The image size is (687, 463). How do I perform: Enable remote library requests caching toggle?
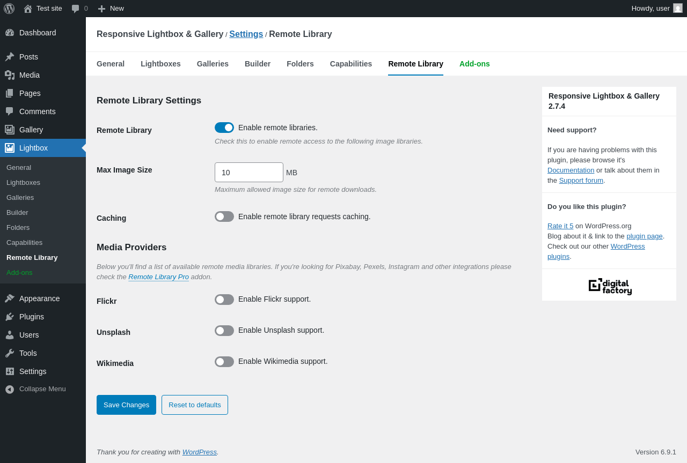(224, 216)
